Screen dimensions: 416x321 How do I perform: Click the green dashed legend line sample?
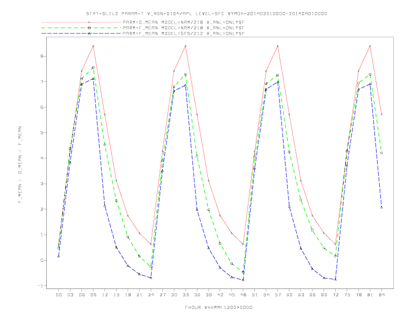81,28
